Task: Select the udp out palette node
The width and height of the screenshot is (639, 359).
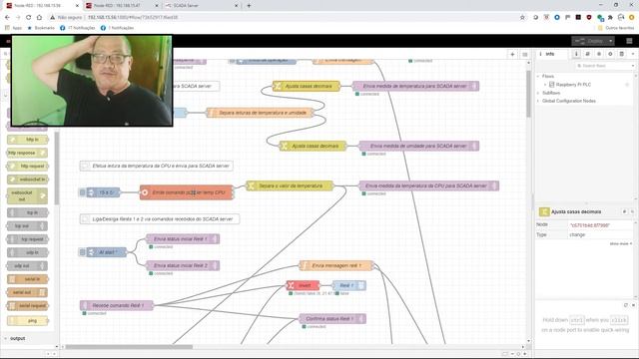Action: 27,266
